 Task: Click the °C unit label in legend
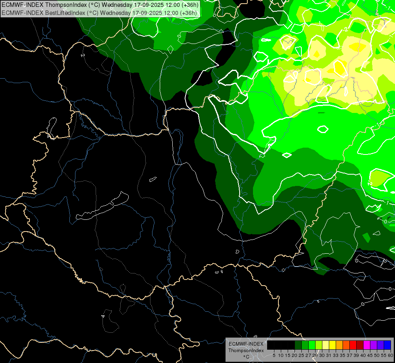pyautogui.click(x=247, y=357)
